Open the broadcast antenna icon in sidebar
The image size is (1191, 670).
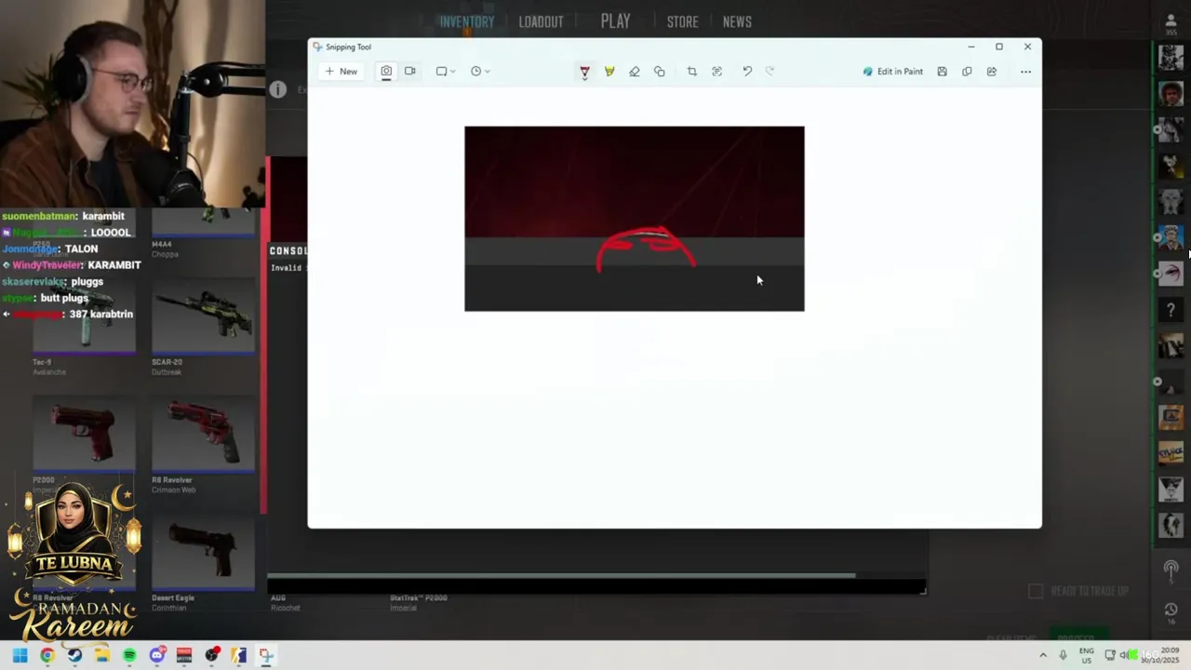click(x=1171, y=569)
